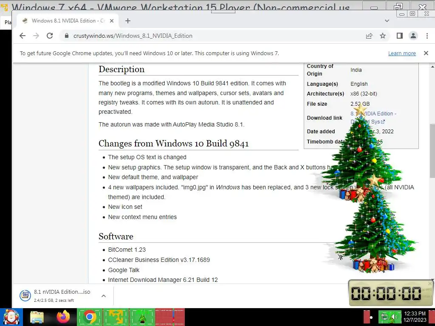The height and width of the screenshot is (326, 435).
Task: Open the Santa Start button
Action: click(11, 317)
